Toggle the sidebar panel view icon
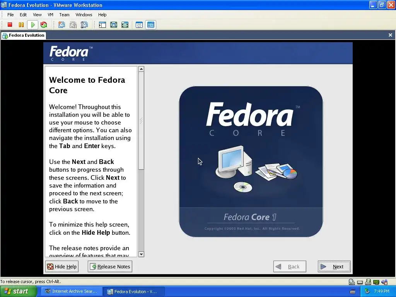 point(102,25)
